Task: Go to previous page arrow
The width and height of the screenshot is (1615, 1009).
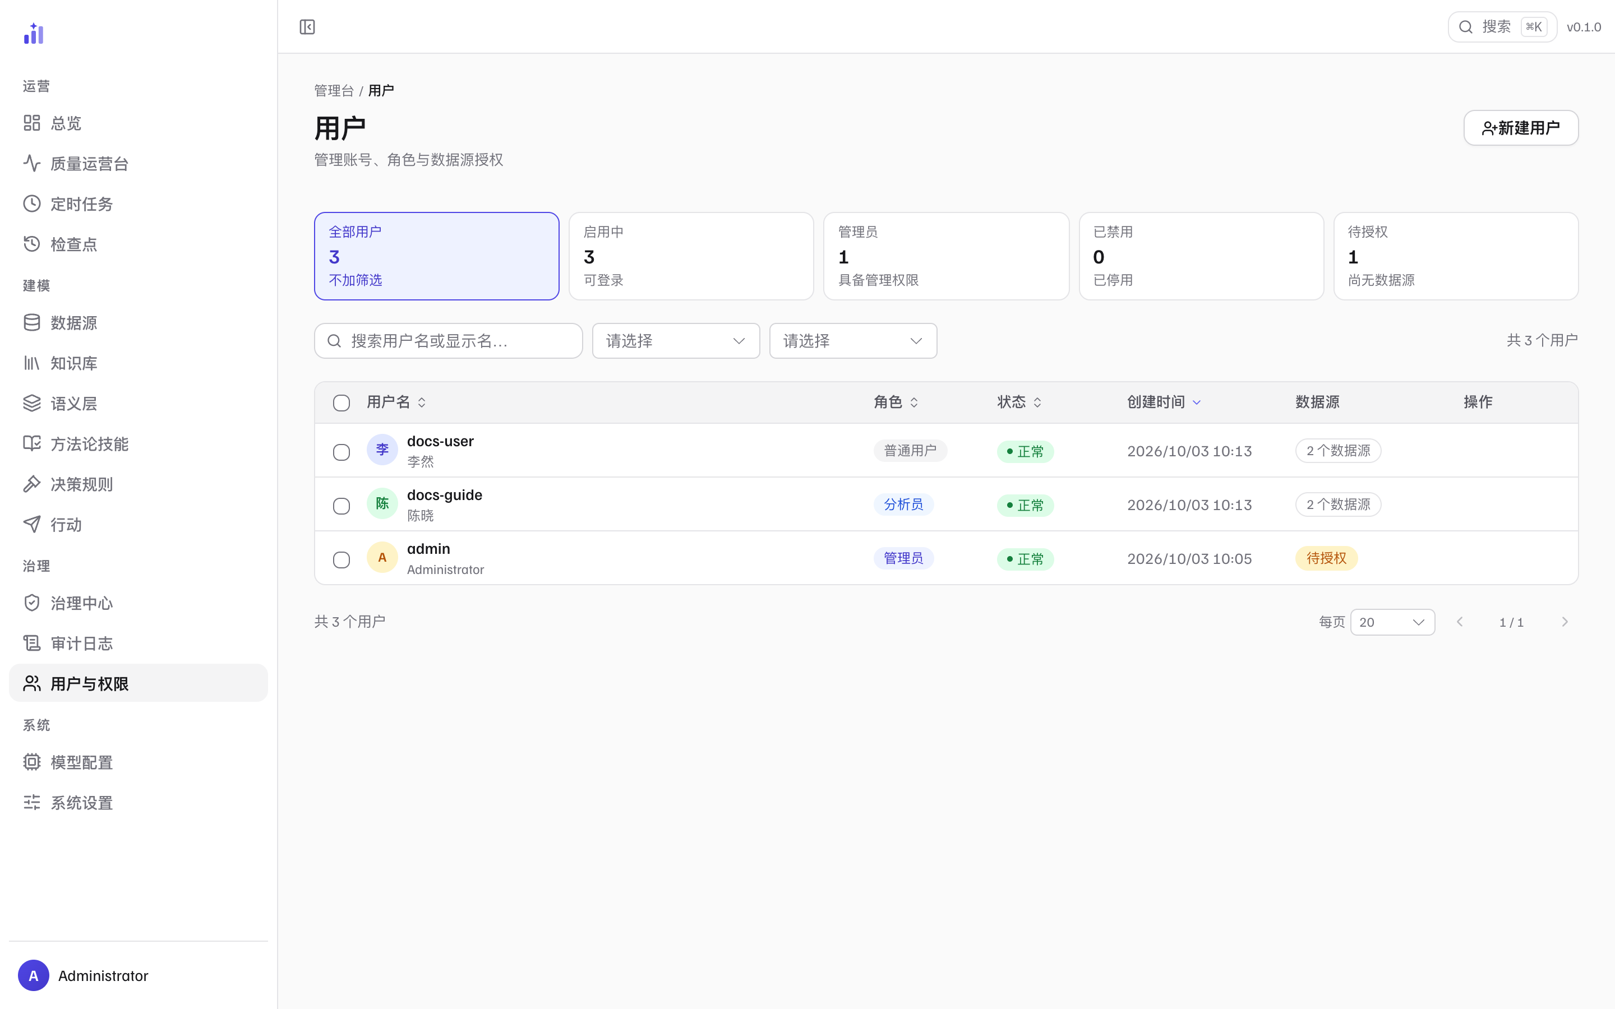Action: click(1460, 622)
